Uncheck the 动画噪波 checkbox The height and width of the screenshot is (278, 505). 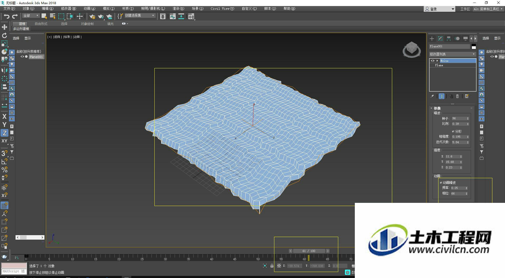441,183
